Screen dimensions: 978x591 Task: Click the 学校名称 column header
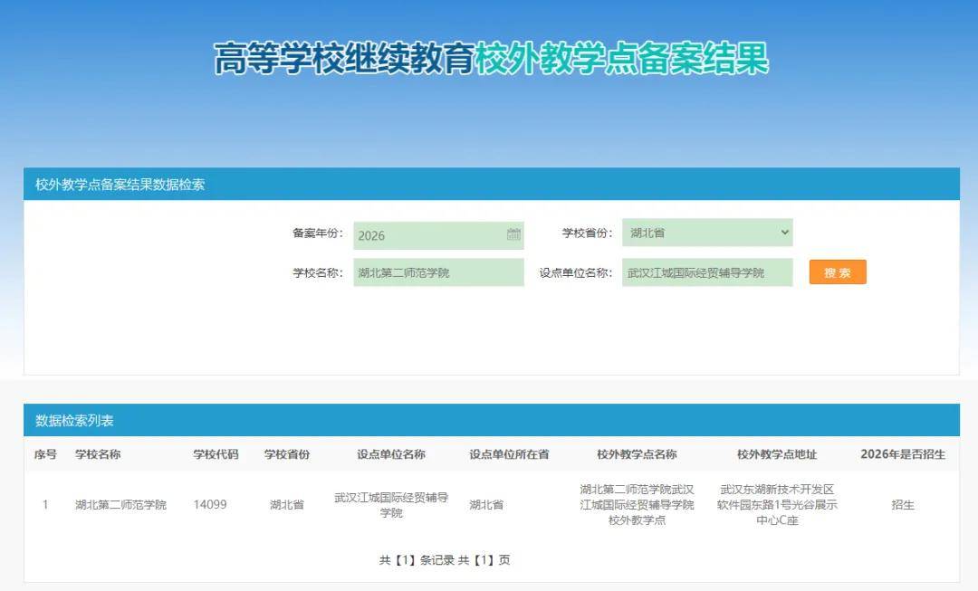pos(98,454)
